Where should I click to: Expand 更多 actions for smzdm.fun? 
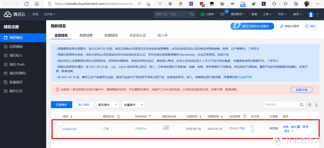click(x=289, y=131)
